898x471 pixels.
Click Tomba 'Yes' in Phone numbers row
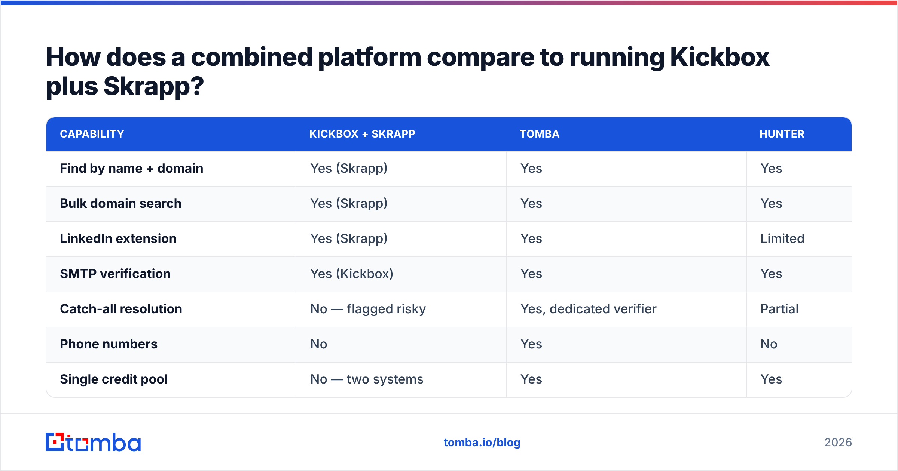[x=531, y=344]
